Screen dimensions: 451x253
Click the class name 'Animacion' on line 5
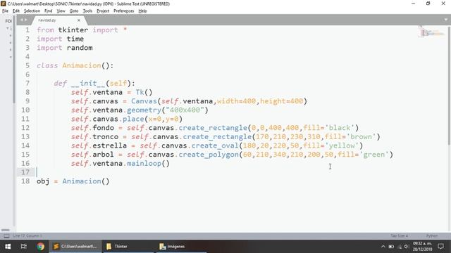[82, 65]
